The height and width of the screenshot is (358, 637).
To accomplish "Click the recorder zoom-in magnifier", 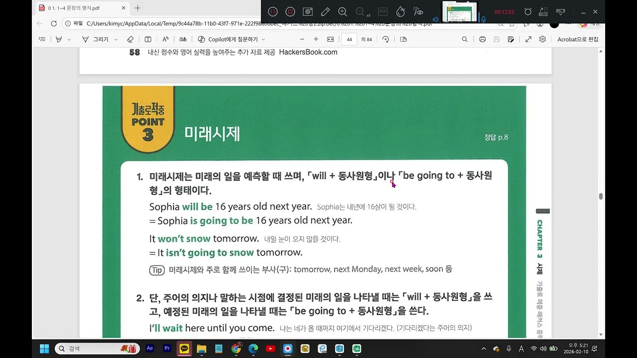I will tap(343, 11).
